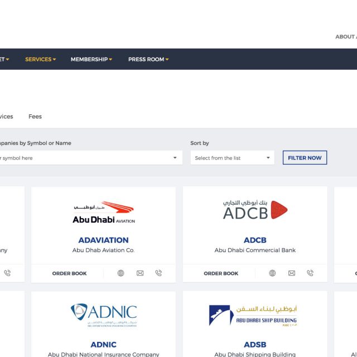This screenshot has height=357, width=357.
Task: Click the ADCB bank logo
Action: click(x=255, y=210)
